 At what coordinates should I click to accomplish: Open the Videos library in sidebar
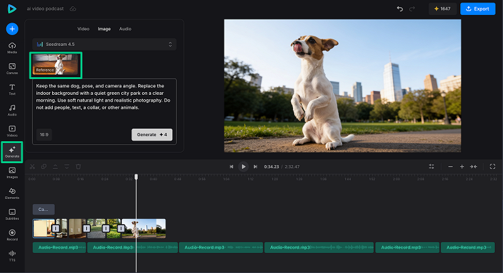12,131
